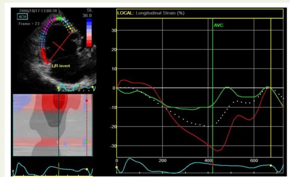Click the red basal septal segment dots
This screenshot has width=290, height=177.
click(45, 56)
